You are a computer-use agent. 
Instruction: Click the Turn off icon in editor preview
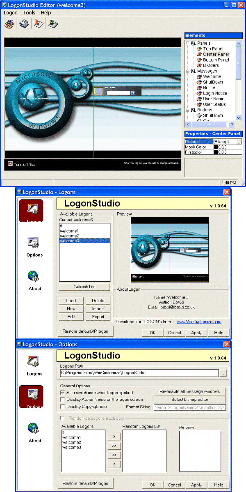pos(10,164)
